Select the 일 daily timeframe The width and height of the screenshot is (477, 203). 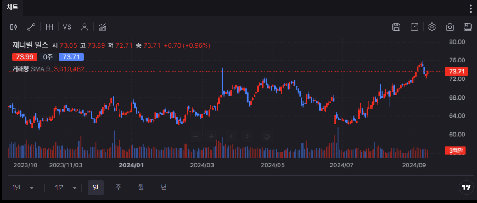tap(96, 188)
